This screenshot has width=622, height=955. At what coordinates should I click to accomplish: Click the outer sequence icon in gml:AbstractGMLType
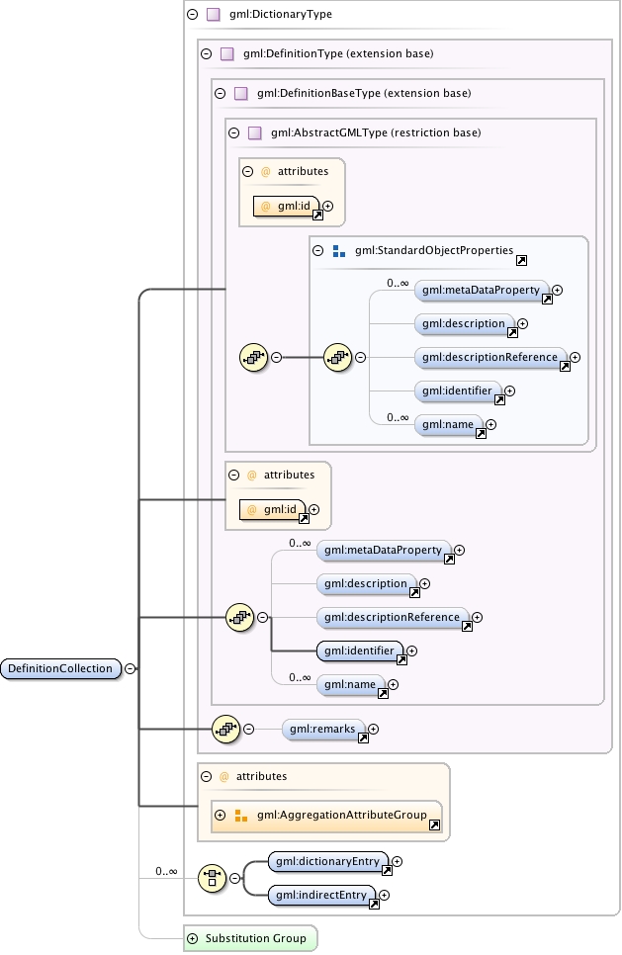tap(254, 358)
